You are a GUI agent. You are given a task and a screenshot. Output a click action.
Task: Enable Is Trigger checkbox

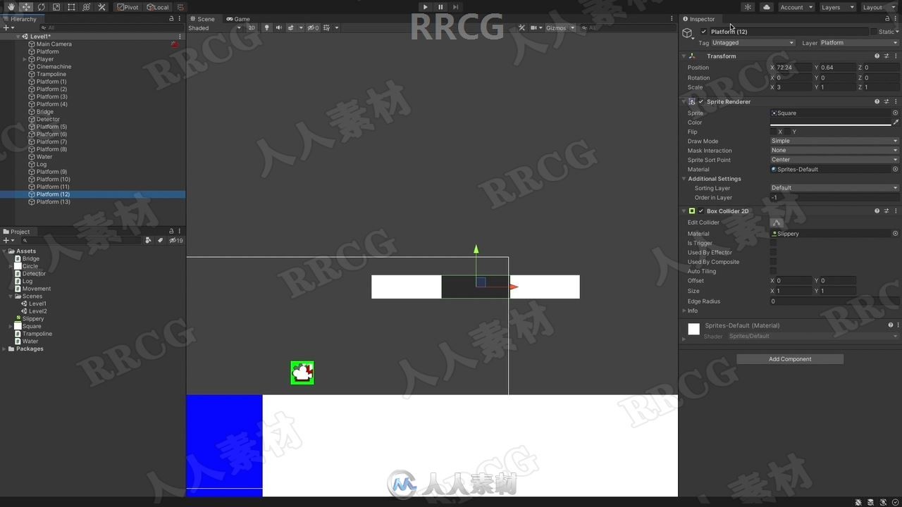[x=773, y=243]
